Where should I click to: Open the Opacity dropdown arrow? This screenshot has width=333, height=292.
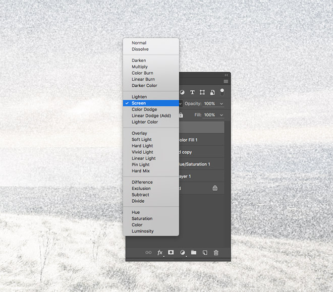tap(221, 104)
